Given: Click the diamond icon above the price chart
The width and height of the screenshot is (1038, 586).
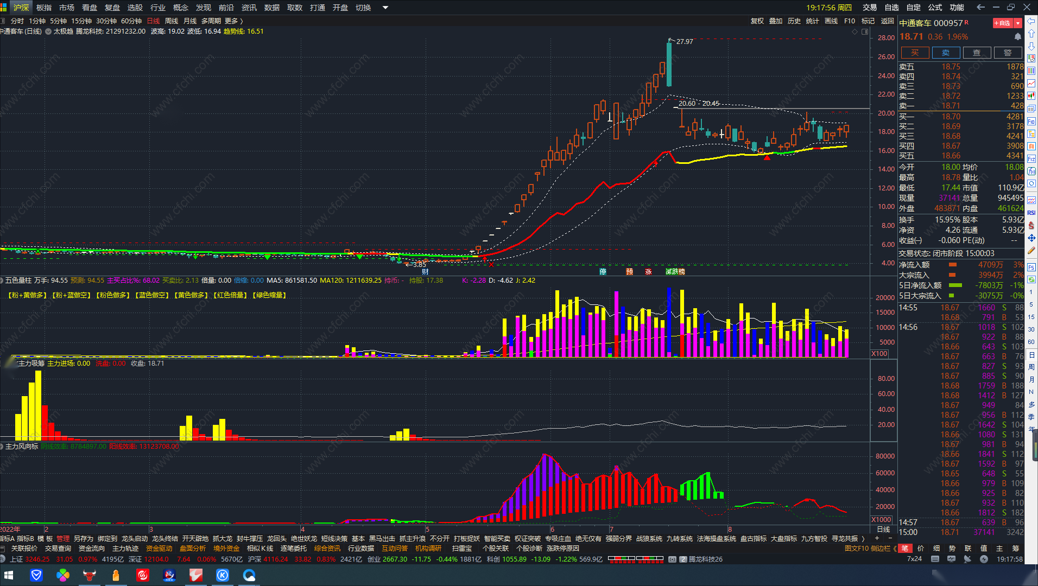Looking at the screenshot, I should pyautogui.click(x=855, y=31).
